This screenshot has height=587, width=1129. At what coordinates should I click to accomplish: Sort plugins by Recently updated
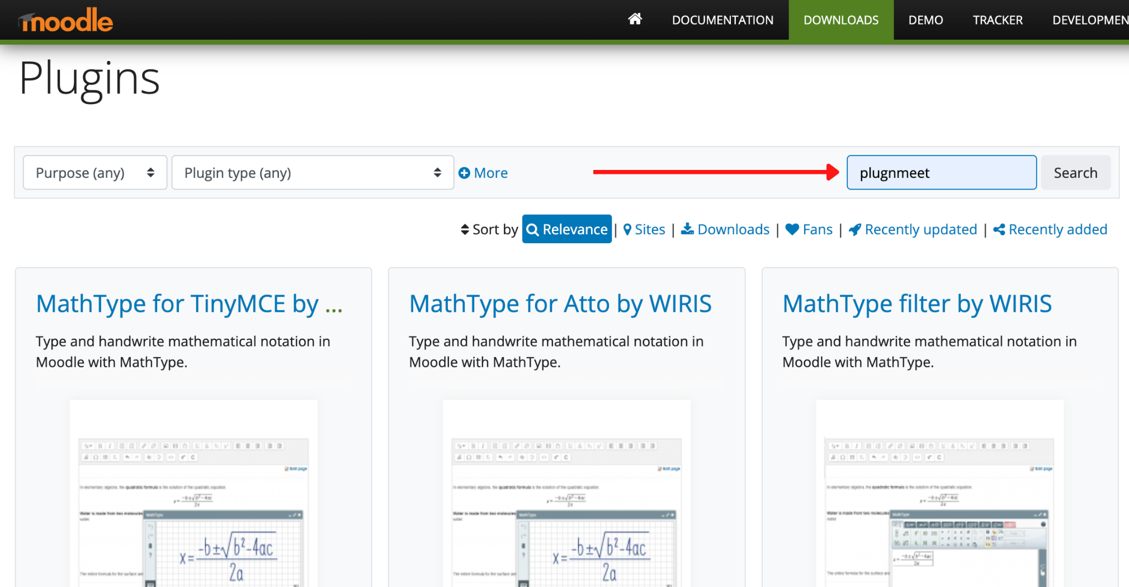coord(913,230)
